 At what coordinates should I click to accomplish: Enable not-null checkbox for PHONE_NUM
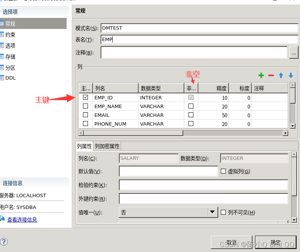(x=191, y=124)
